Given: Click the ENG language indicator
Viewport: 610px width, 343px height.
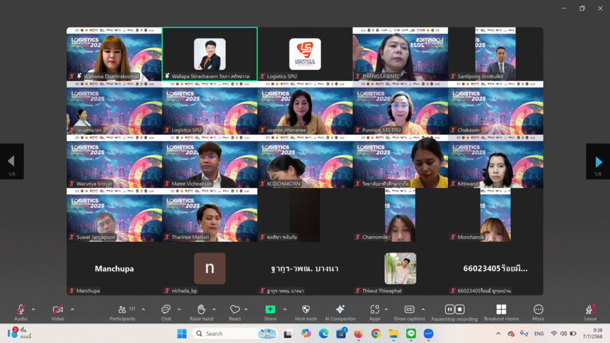Looking at the screenshot, I should pyautogui.click(x=539, y=333).
